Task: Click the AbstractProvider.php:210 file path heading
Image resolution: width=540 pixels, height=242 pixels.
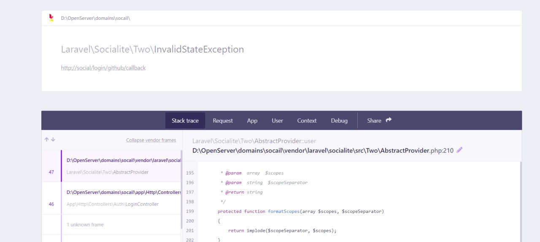Action: click(x=323, y=151)
